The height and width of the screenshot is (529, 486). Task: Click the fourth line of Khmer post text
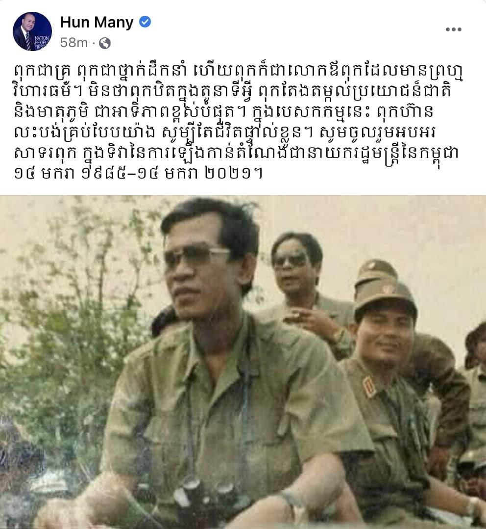[x=227, y=133]
